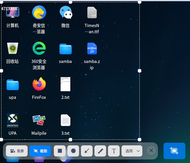Launch 奇安信 browser icon

click(x=39, y=12)
